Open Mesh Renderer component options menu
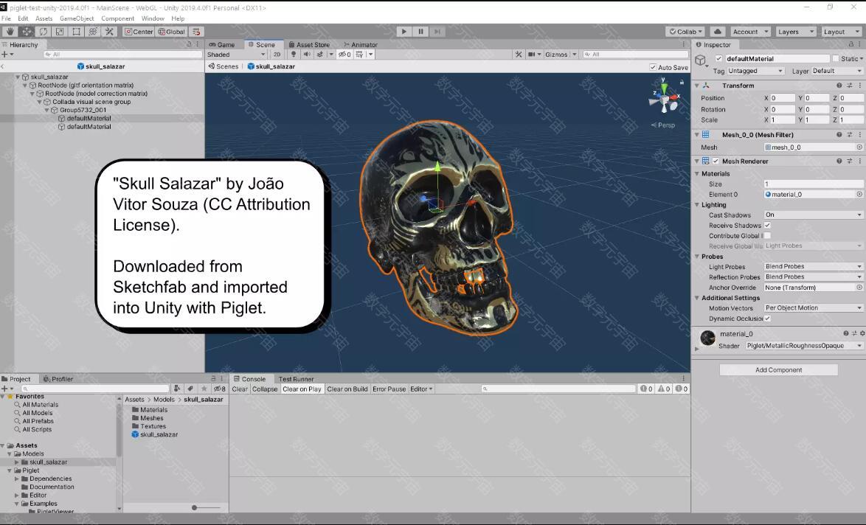The width and height of the screenshot is (866, 525). click(x=859, y=161)
